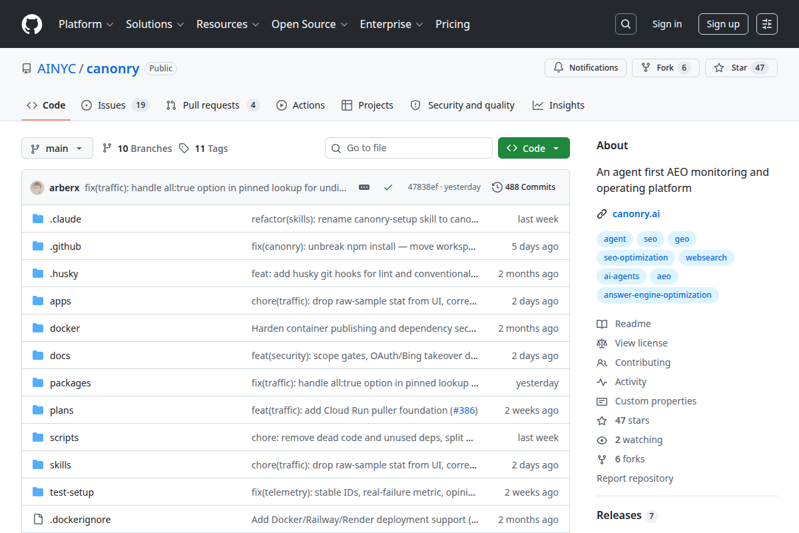Click the skills folder icon

(x=38, y=464)
